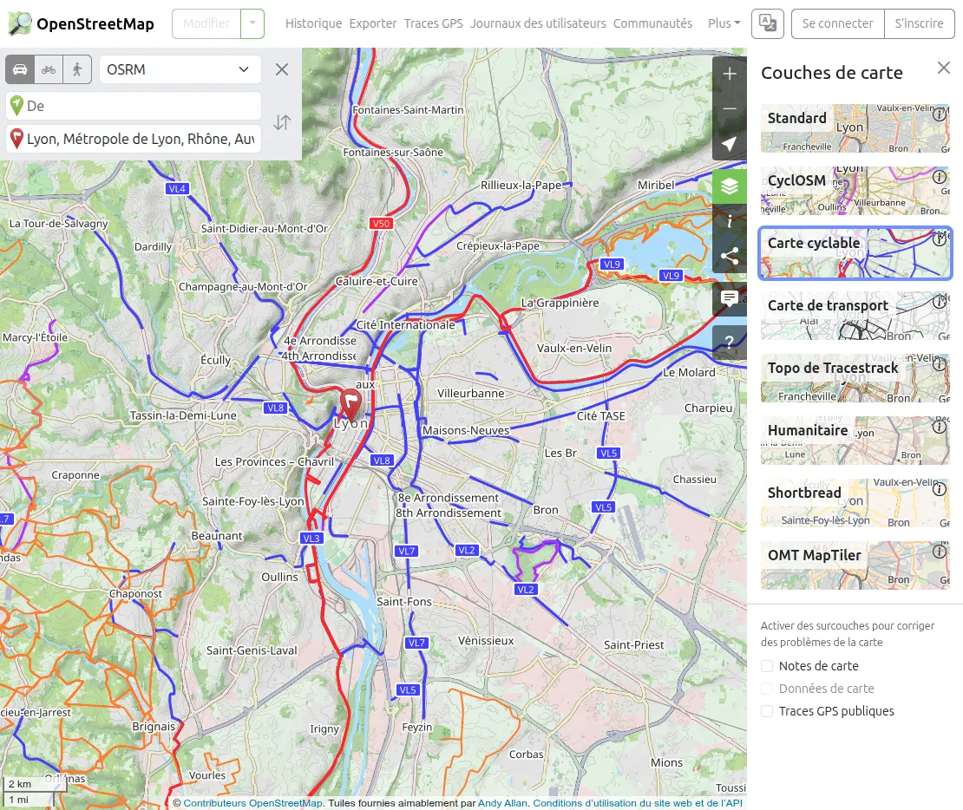Select the OMT MapTiler layer
This screenshot has height=810, width=963.
click(855, 565)
